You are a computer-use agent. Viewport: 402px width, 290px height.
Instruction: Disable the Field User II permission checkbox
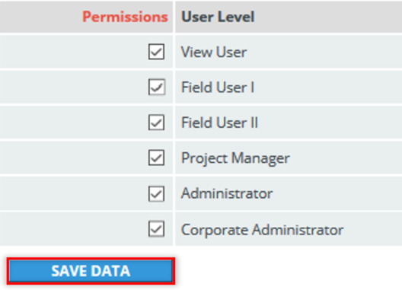point(156,123)
